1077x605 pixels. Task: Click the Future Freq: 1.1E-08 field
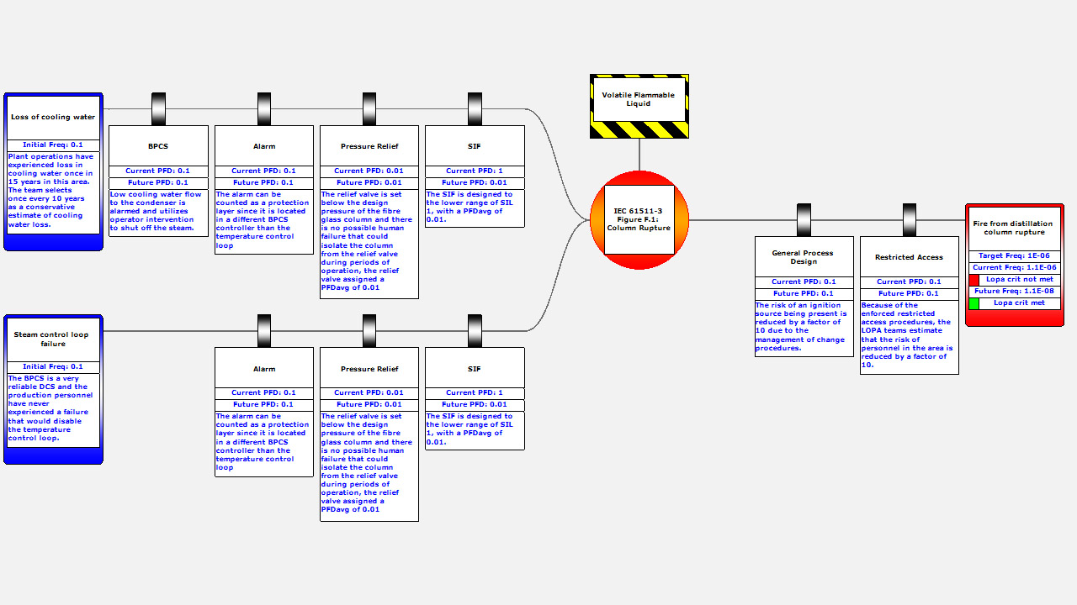(1014, 291)
